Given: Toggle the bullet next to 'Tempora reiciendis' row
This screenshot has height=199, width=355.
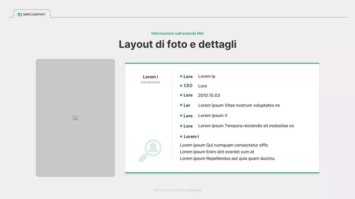Looking at the screenshot, I should [x=181, y=126].
